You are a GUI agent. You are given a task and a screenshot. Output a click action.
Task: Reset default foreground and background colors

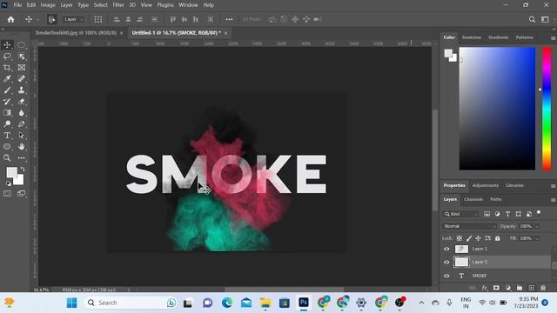[x=8, y=183]
